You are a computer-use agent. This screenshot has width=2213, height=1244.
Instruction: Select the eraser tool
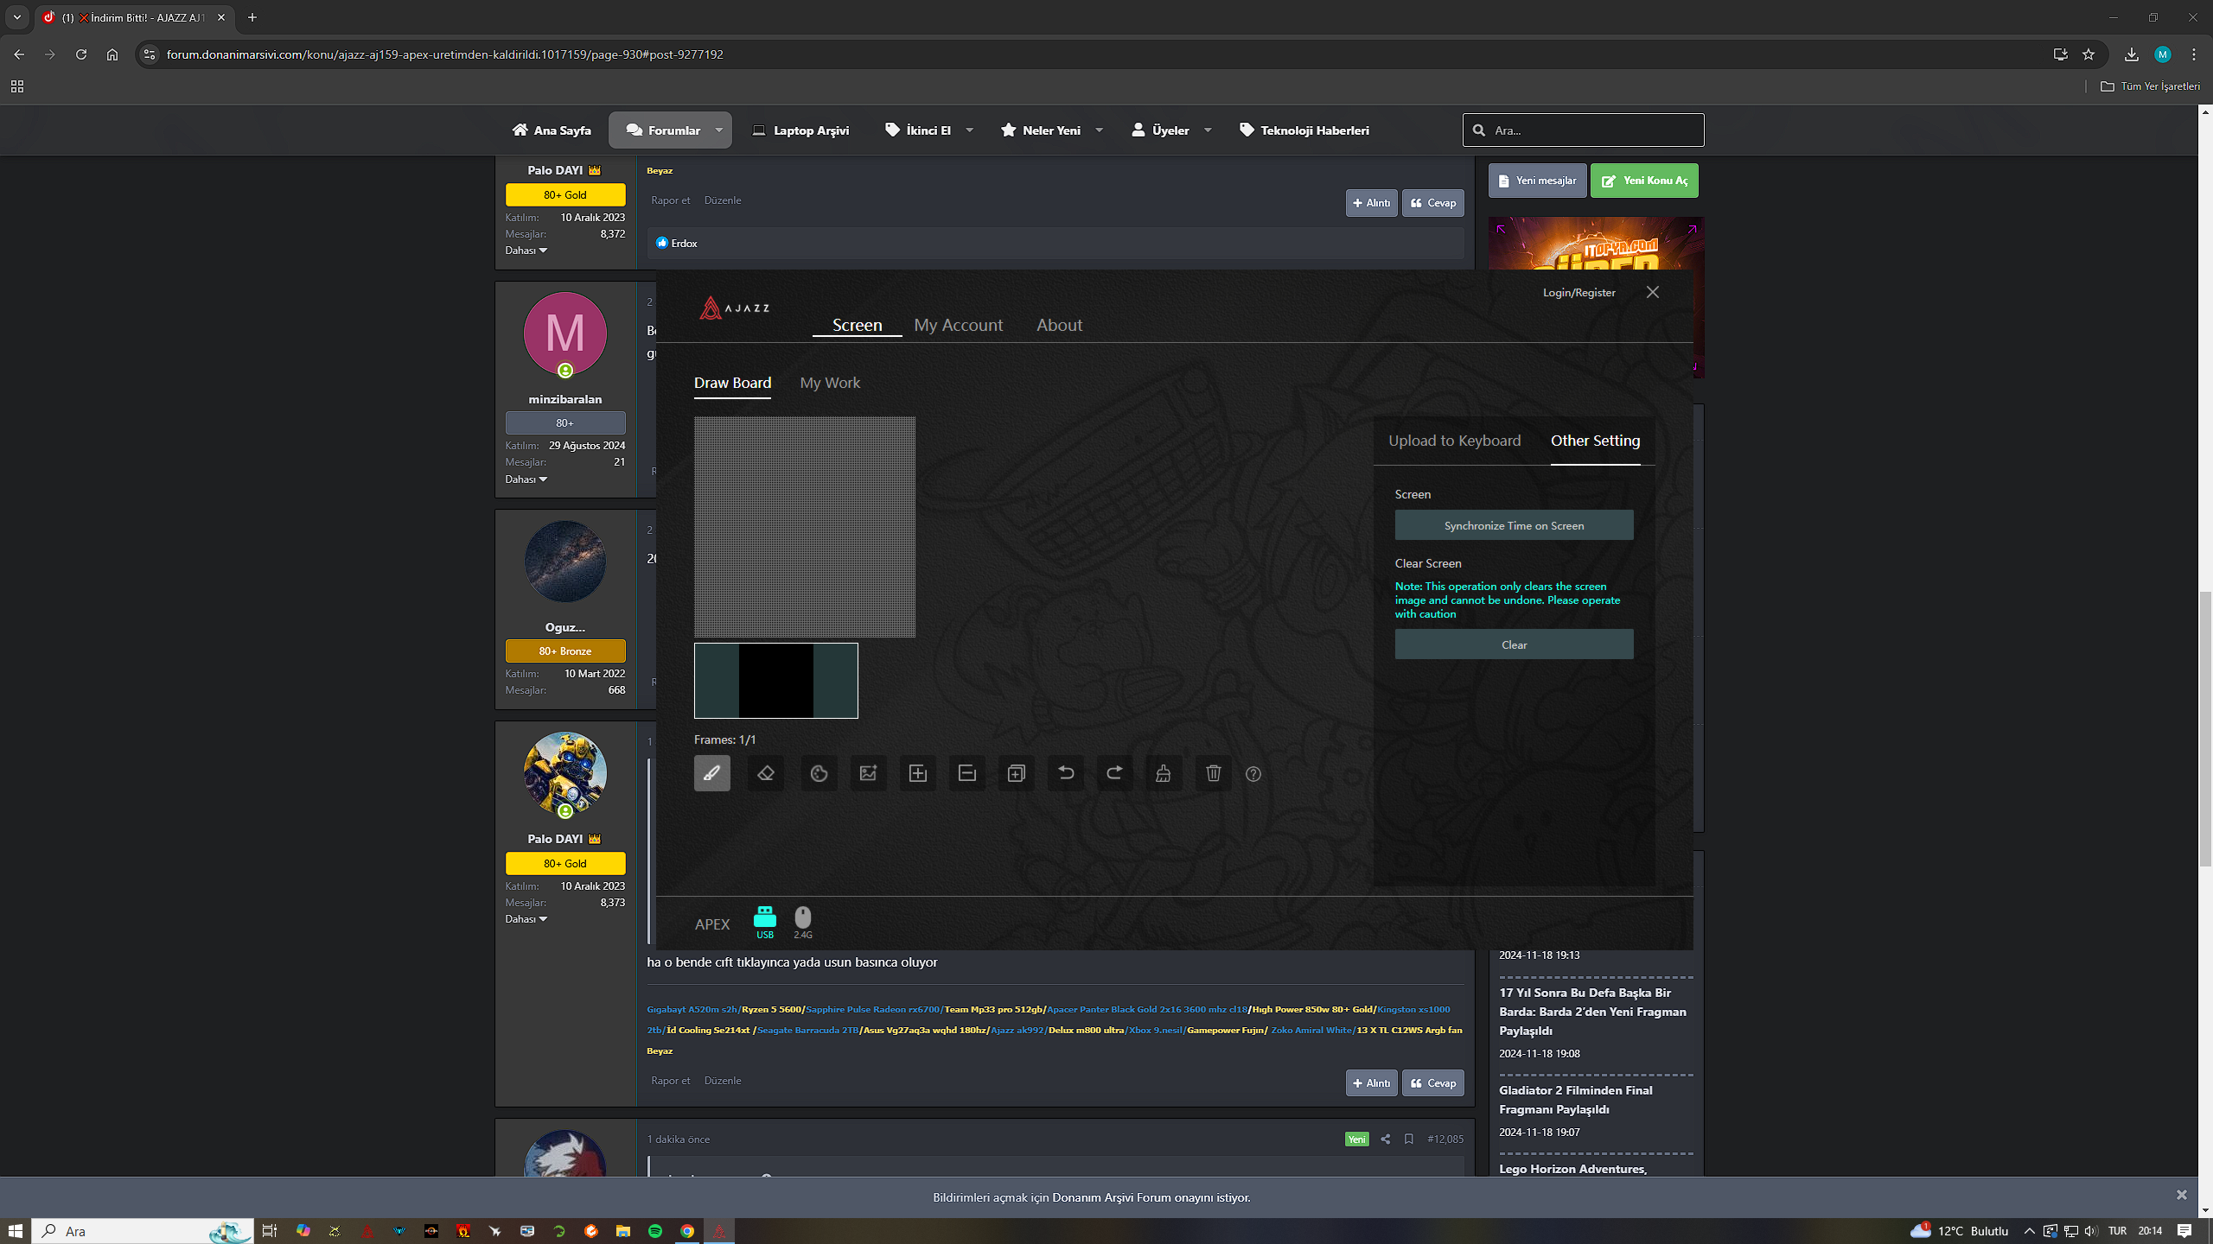(x=765, y=773)
